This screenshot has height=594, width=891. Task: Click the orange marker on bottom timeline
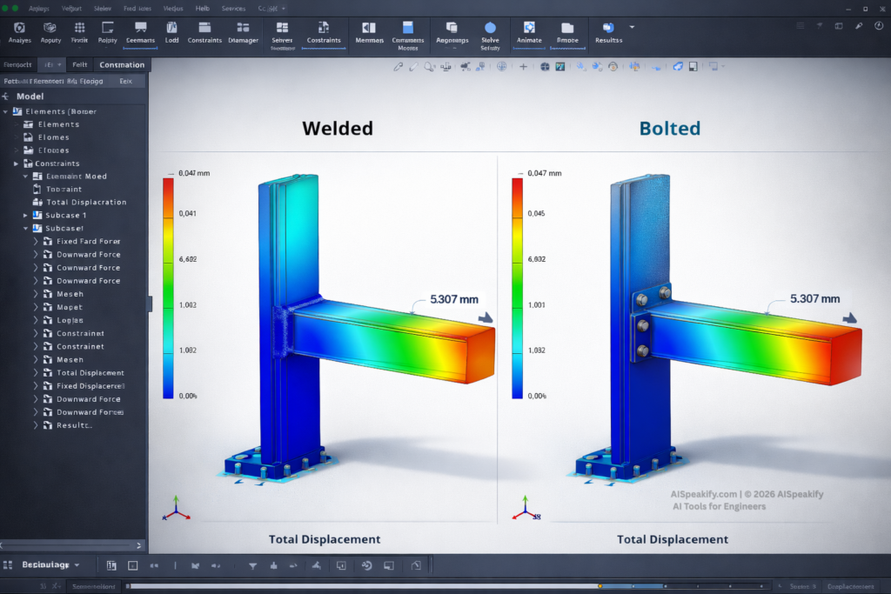tap(600, 586)
